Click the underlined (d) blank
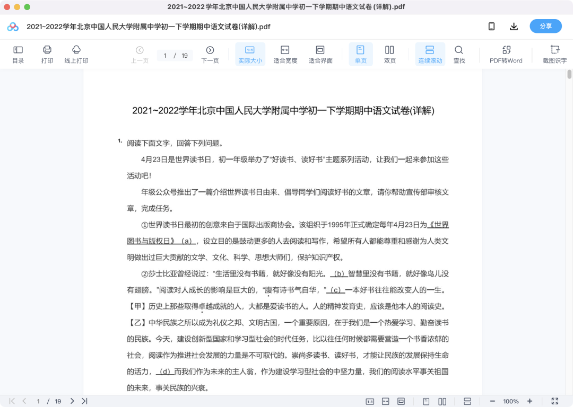The width and height of the screenshot is (573, 407). [x=165, y=371]
